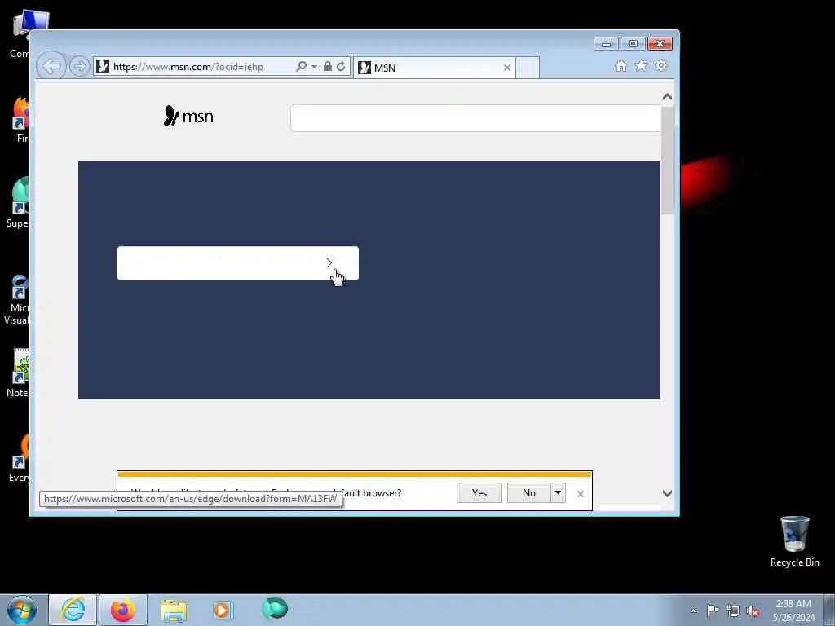The height and width of the screenshot is (626, 835).
Task: Click the white banner button with chevron
Action: coord(238,263)
